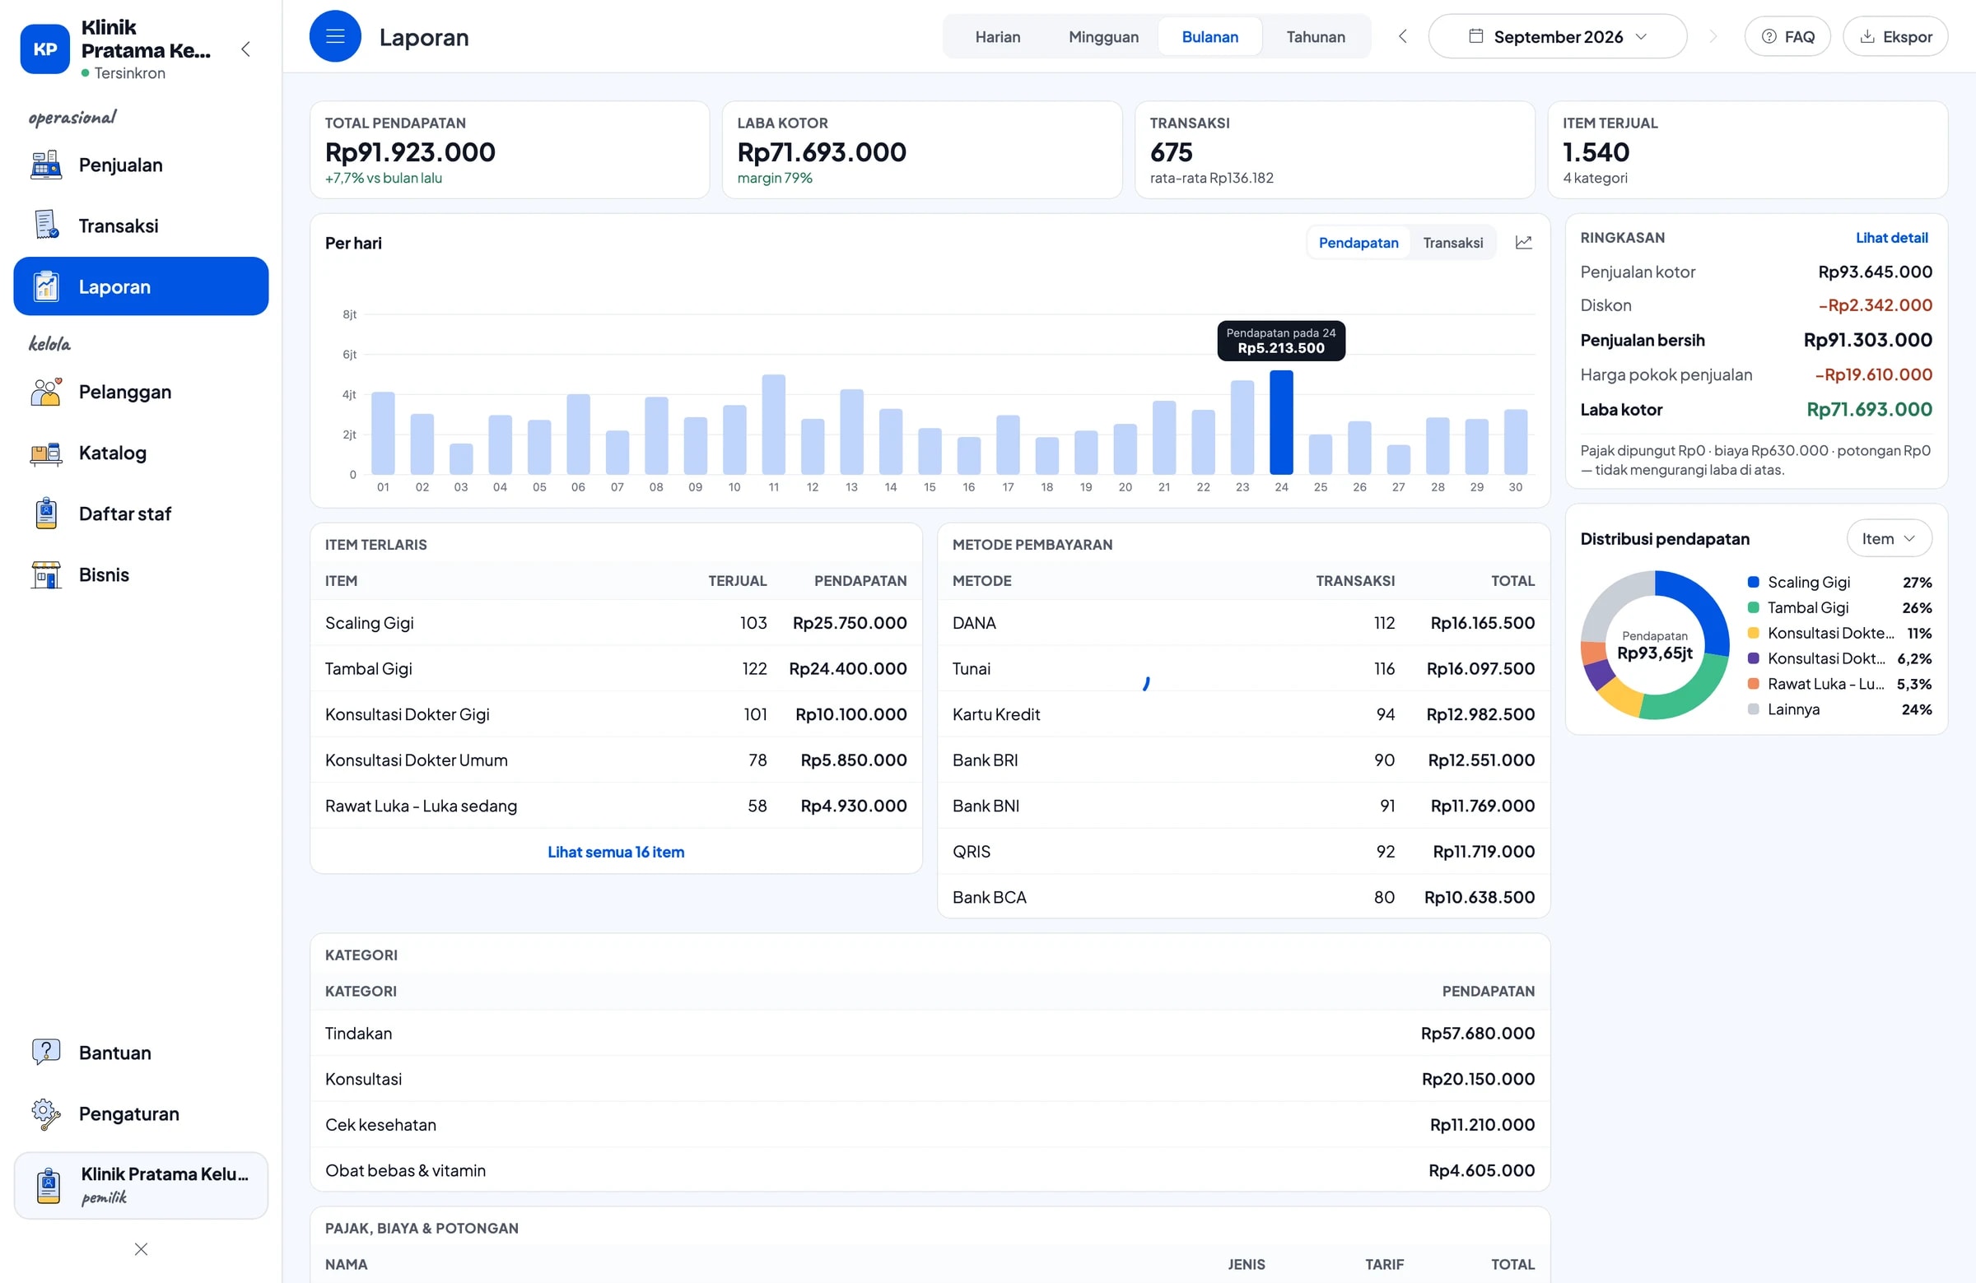
Task: Click the Ekspor button
Action: 1895,36
